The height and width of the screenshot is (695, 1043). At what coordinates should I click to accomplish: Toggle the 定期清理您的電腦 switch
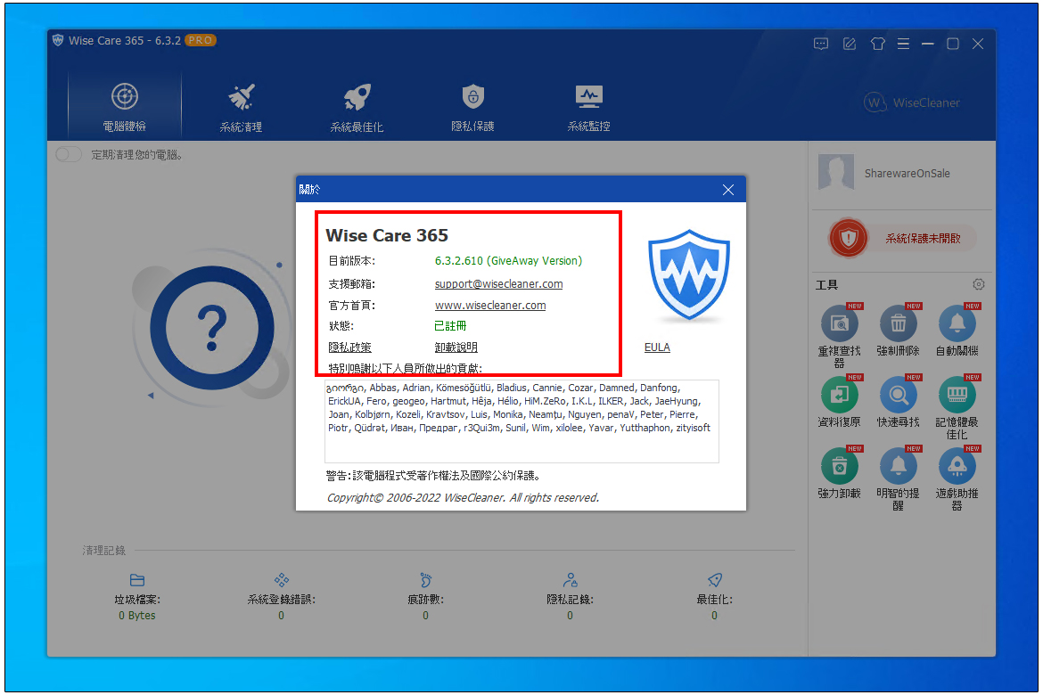point(69,154)
